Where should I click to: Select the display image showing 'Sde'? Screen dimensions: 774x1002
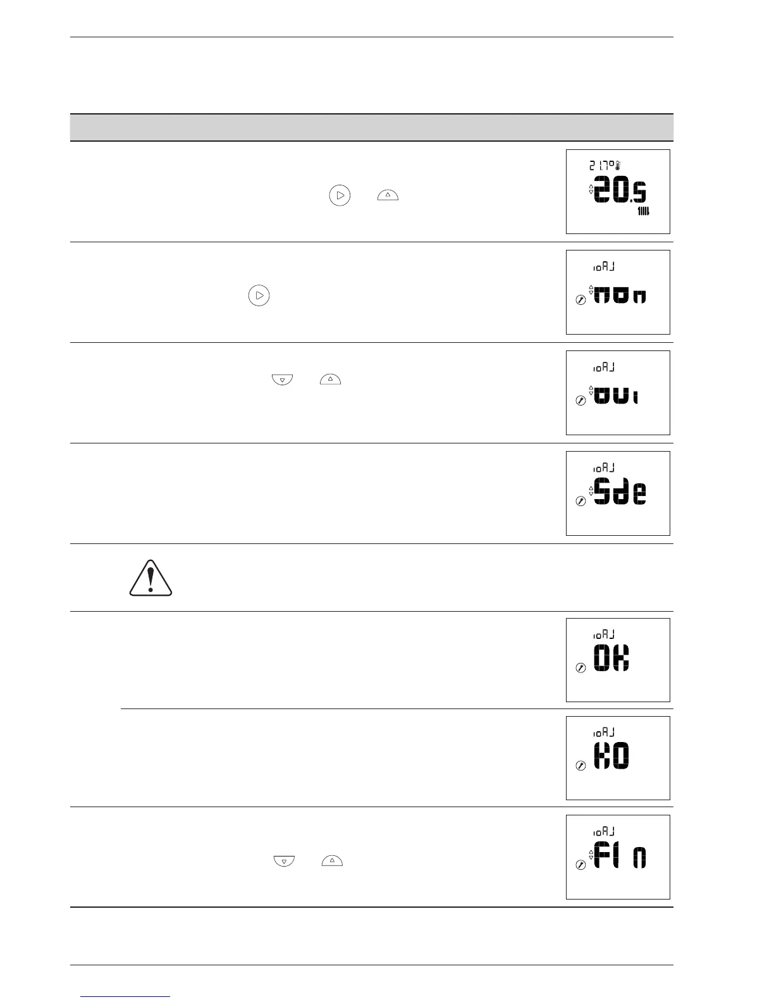(x=617, y=493)
